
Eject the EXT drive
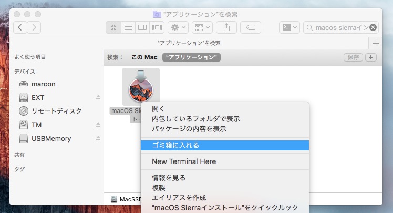click(98, 97)
